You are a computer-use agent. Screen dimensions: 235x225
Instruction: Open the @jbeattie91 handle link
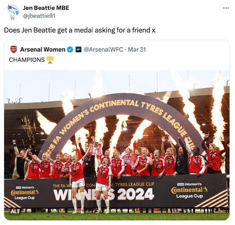[x=39, y=16]
